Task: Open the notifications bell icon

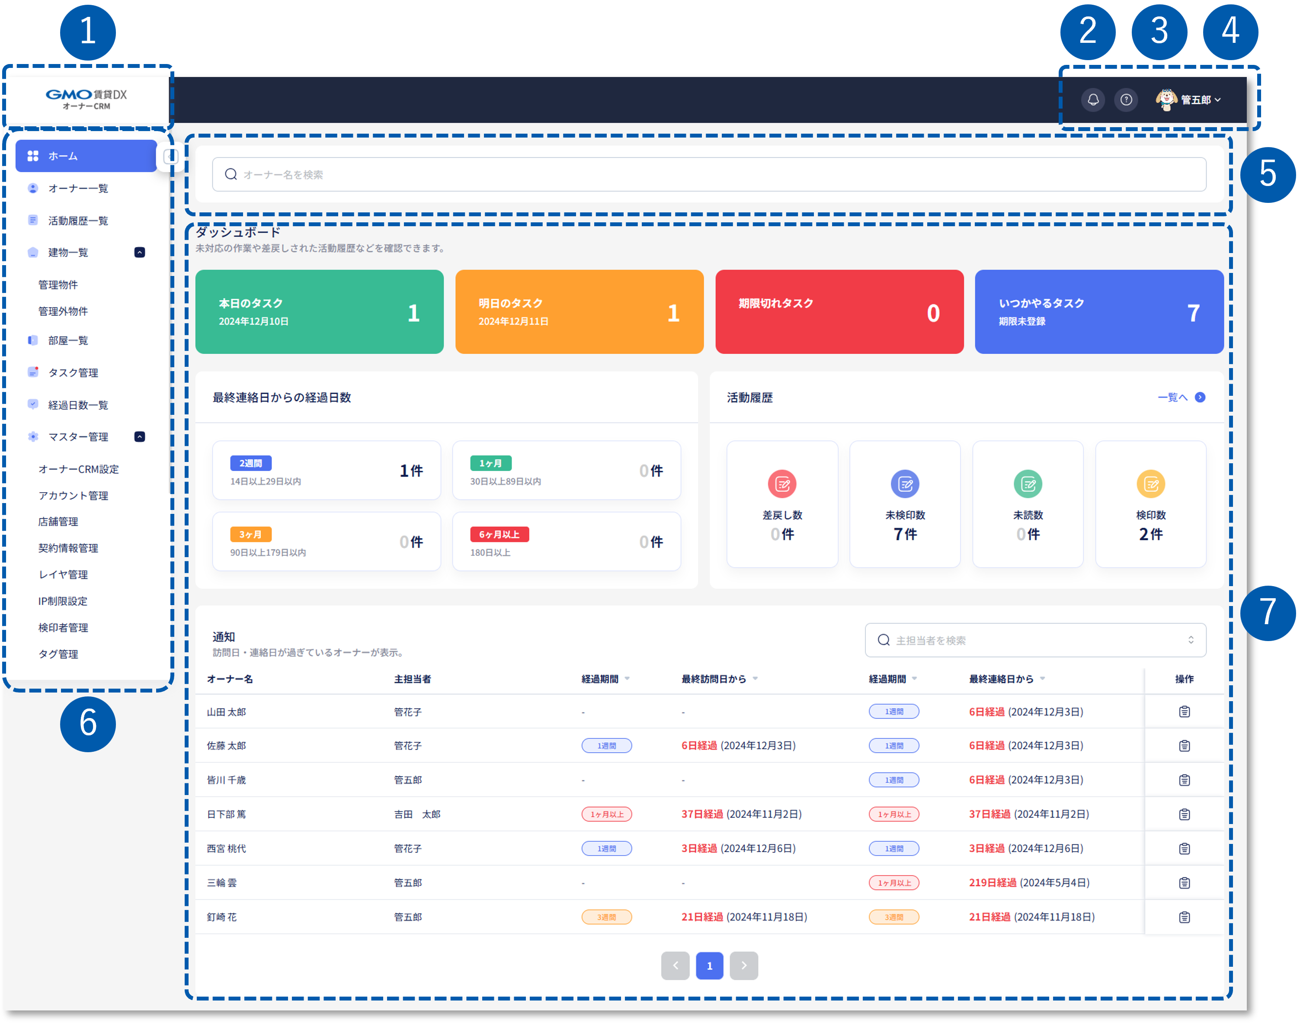Action: coord(1093,99)
